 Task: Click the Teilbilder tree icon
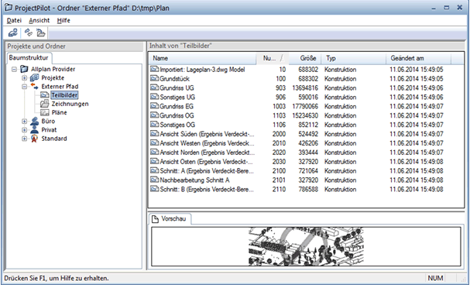45,95
